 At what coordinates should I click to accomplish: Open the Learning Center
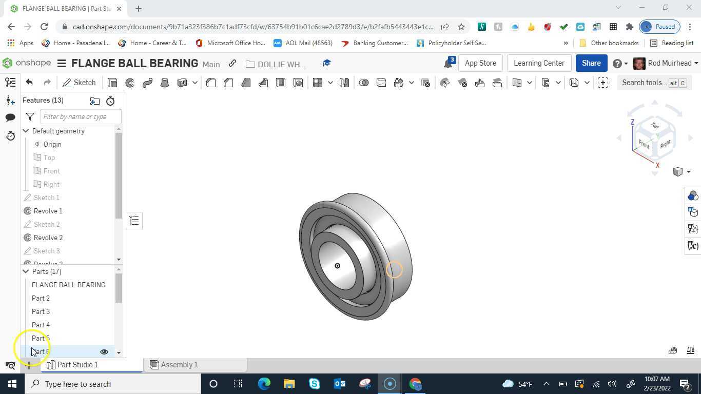(538, 63)
